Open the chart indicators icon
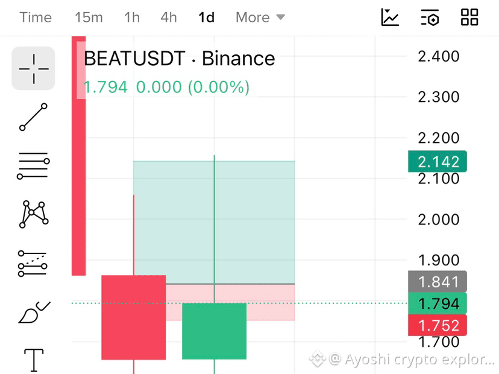Screen dimensions: 499x374 [390, 17]
